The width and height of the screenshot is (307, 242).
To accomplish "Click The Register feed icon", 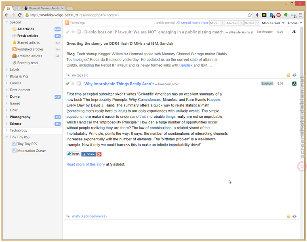I will [x=294, y=32].
